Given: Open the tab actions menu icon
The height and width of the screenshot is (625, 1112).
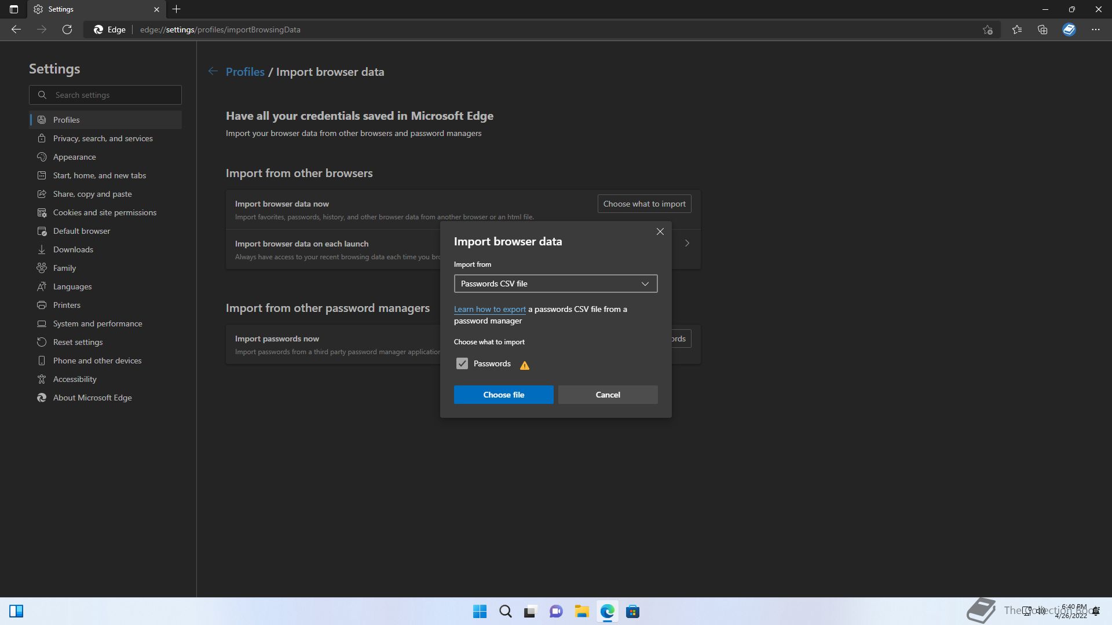Looking at the screenshot, I should [x=14, y=9].
